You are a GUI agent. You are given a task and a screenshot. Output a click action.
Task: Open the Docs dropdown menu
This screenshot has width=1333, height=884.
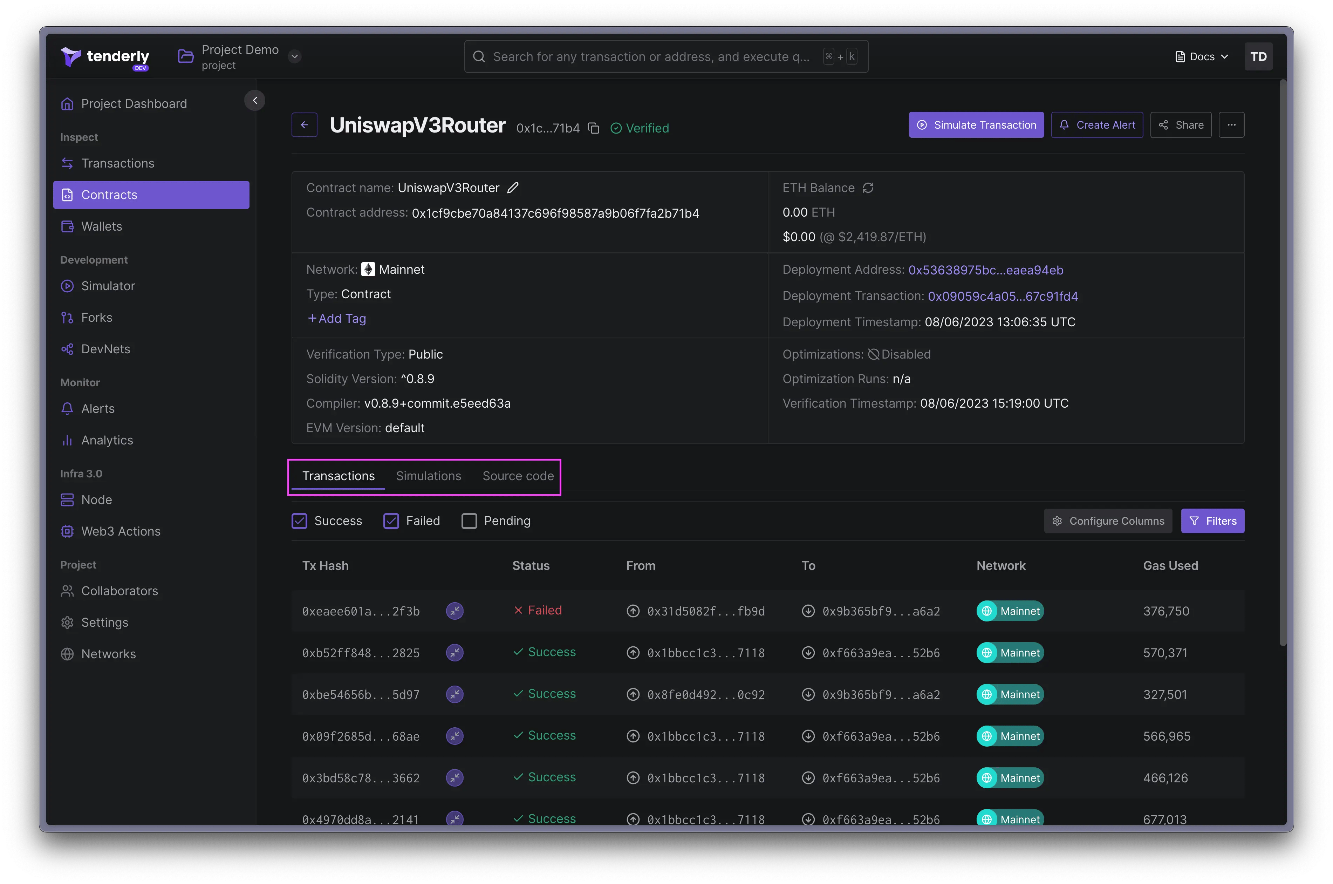pyautogui.click(x=1201, y=56)
